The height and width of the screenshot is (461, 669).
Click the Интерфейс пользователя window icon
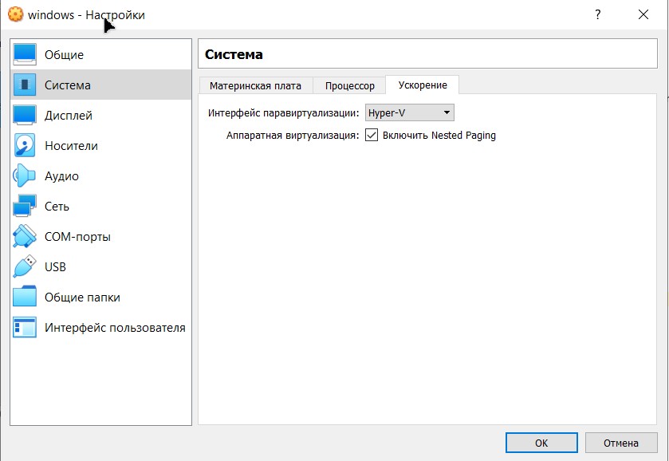(x=25, y=327)
